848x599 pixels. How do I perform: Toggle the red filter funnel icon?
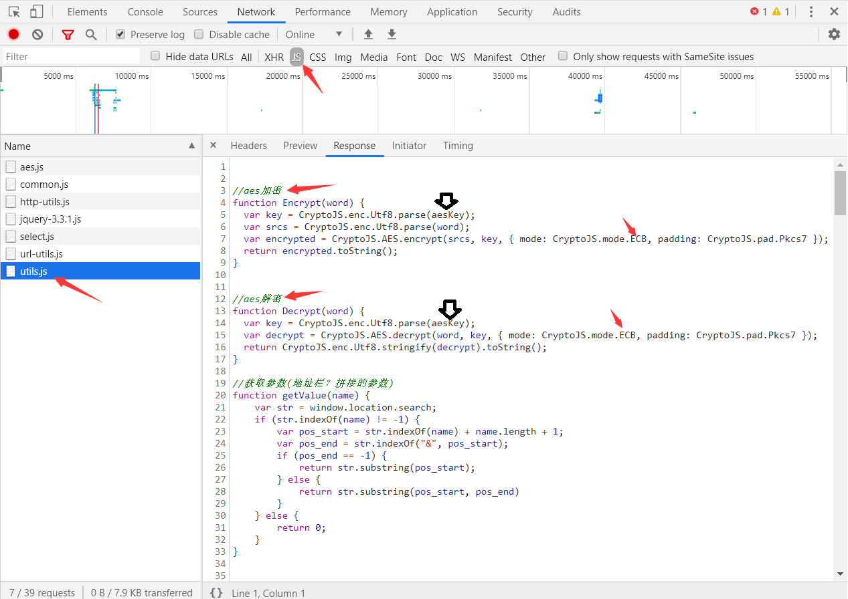pos(68,35)
